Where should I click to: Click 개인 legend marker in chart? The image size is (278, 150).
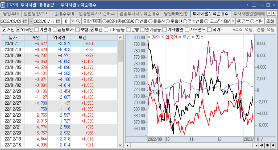point(149,37)
